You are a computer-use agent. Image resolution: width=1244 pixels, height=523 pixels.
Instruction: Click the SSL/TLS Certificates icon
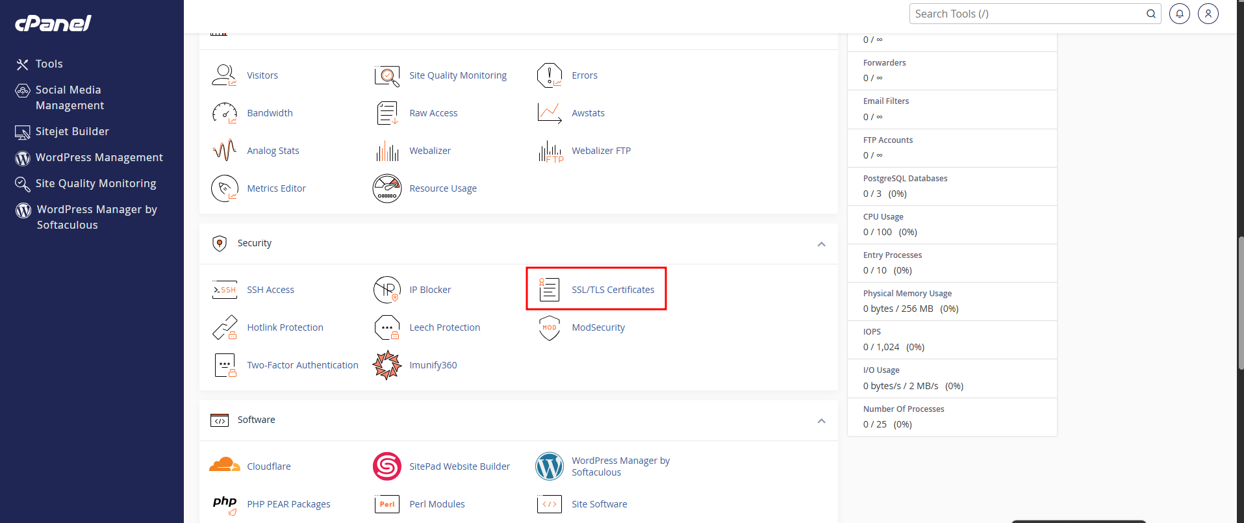coord(550,290)
